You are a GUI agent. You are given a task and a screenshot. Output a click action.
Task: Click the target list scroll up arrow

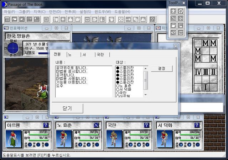point(146,68)
